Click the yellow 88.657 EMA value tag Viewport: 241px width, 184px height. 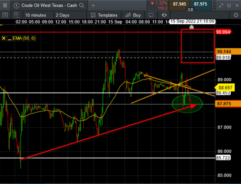click(225, 88)
